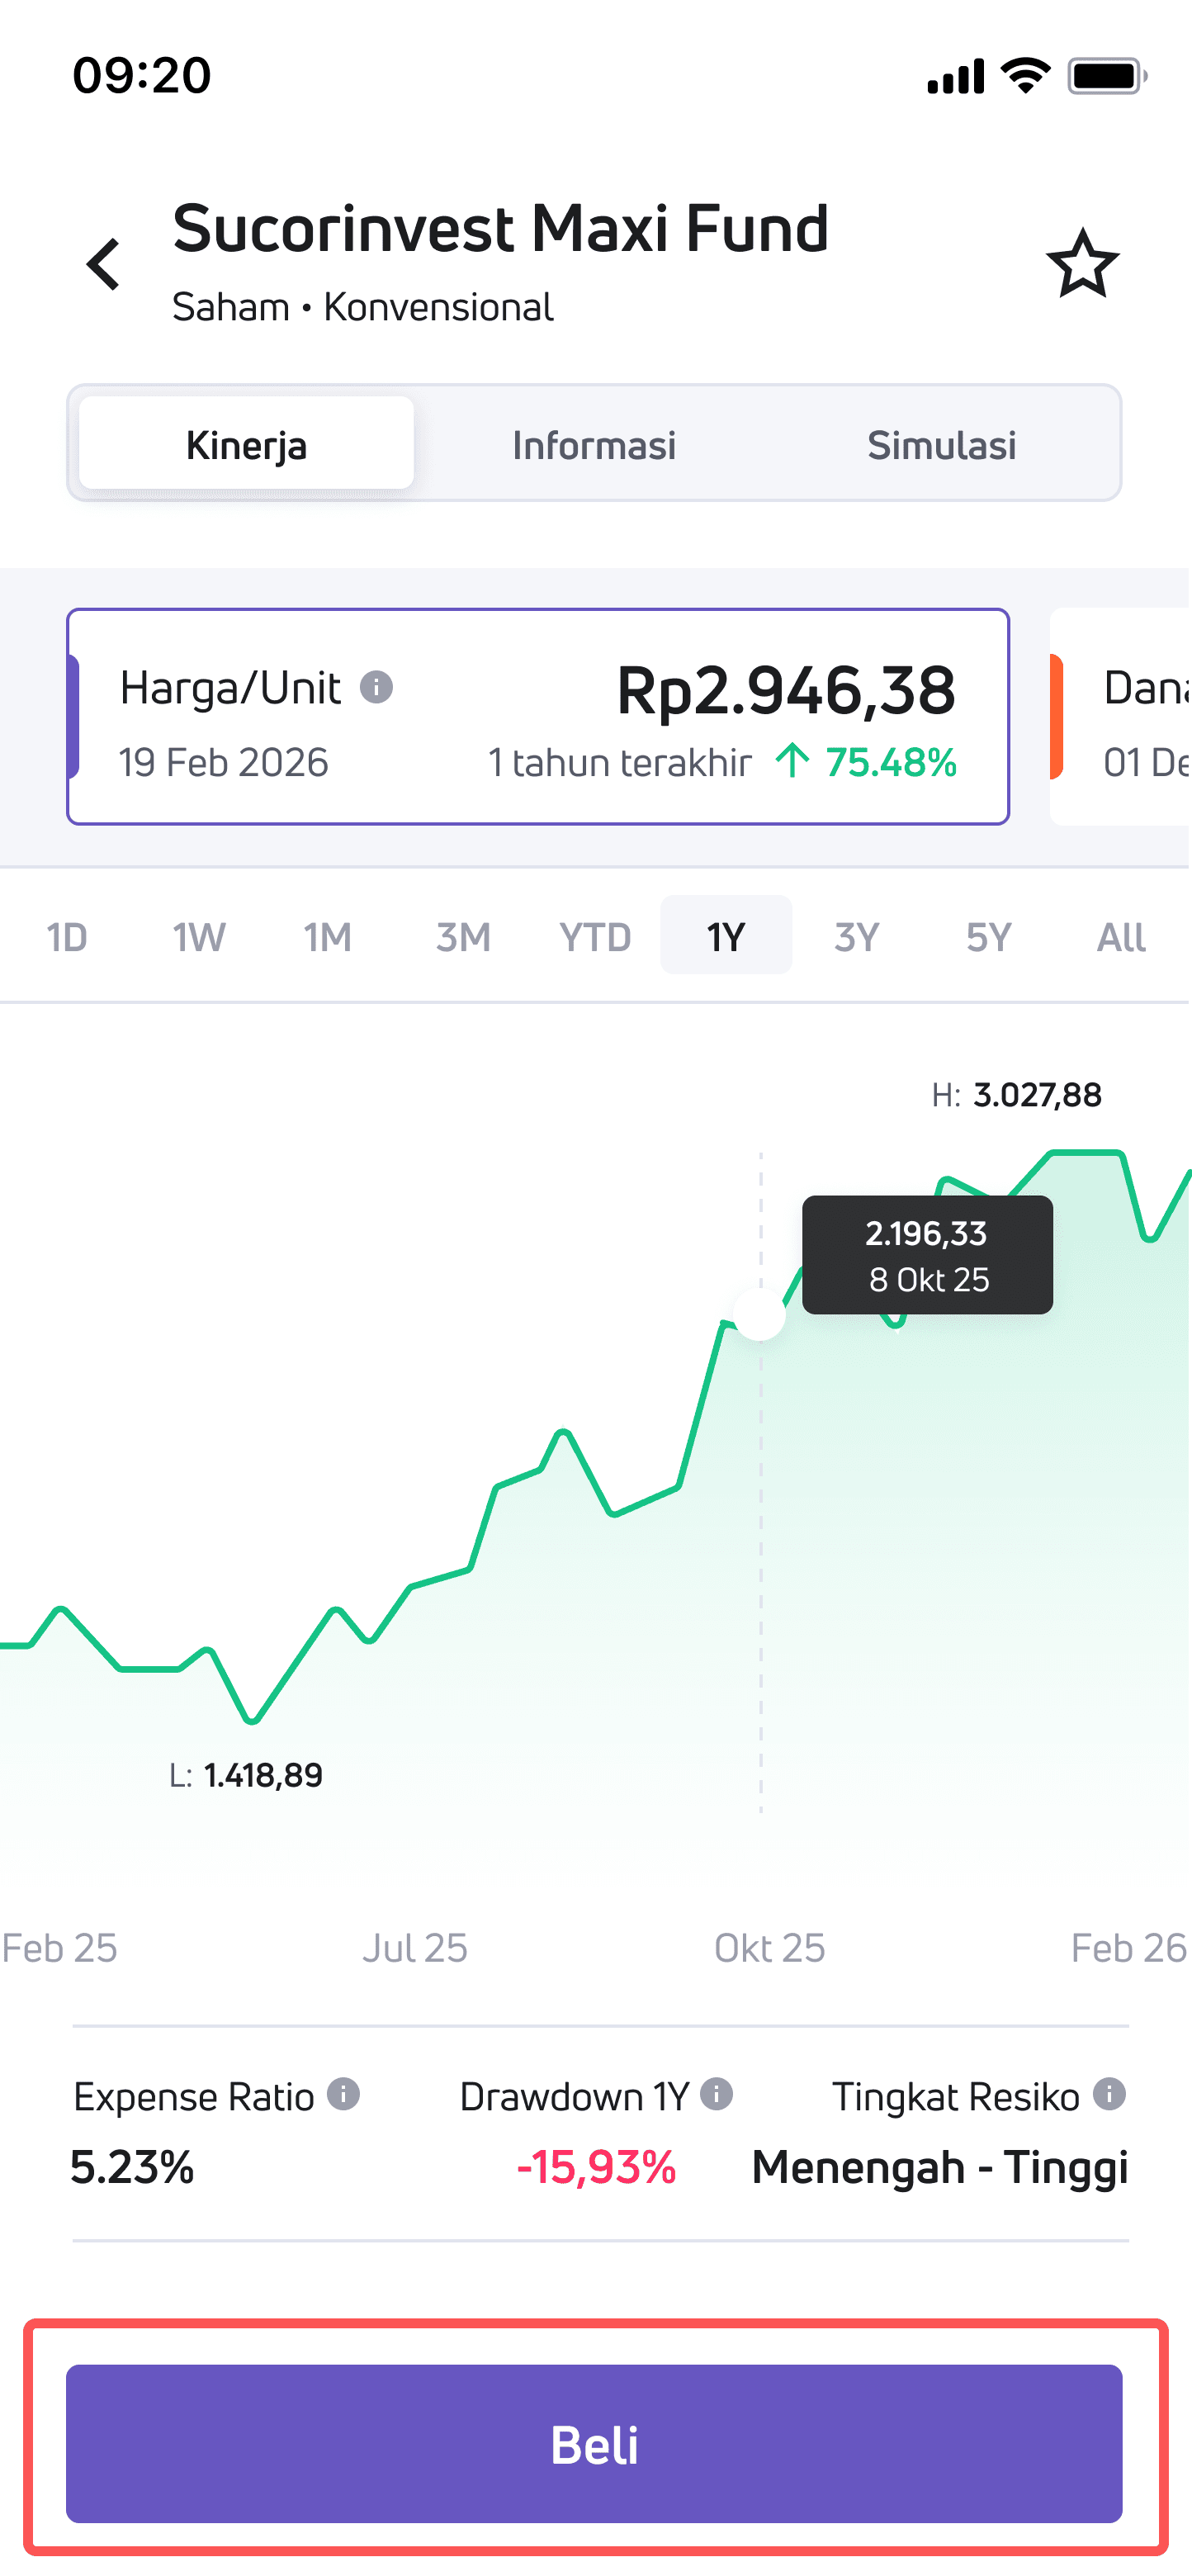This screenshot has height=2576, width=1192.
Task: Click the white chart marker dot
Action: point(760,1315)
